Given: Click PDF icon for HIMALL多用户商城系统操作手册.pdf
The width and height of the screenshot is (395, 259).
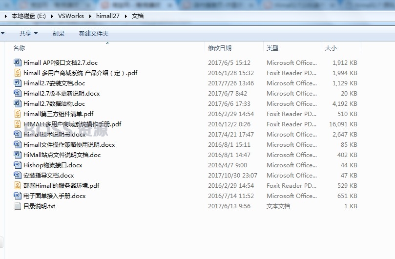Looking at the screenshot, I should (18, 124).
